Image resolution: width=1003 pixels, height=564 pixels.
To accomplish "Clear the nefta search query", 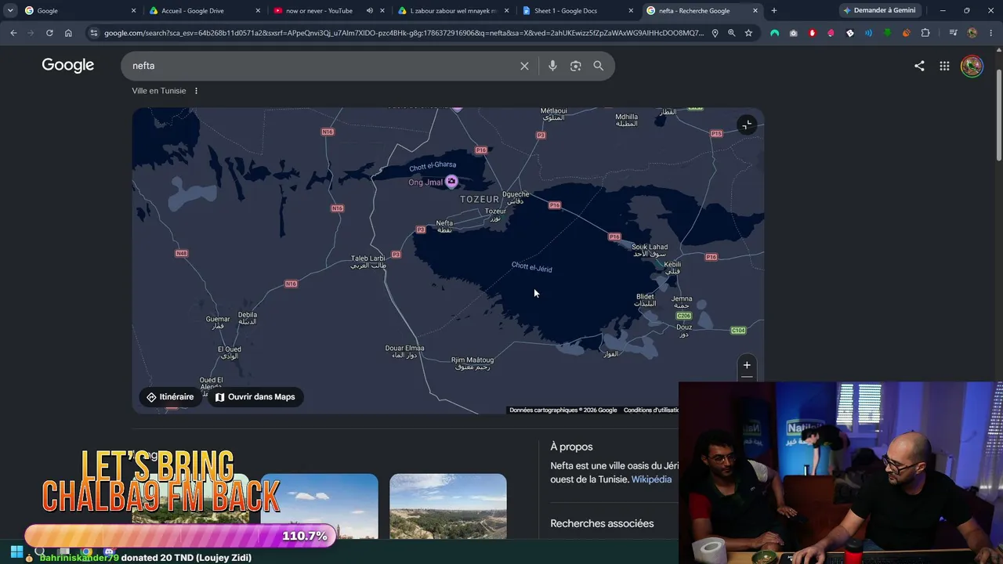I will 524,66.
